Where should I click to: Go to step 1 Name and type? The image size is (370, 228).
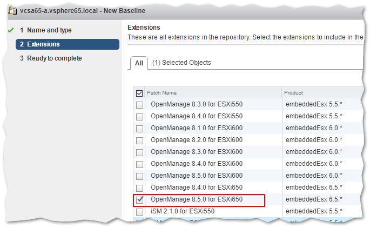click(46, 30)
